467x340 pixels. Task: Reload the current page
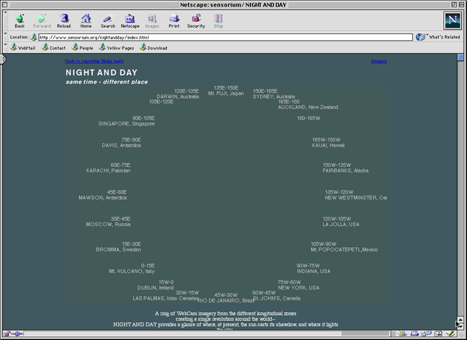(64, 21)
